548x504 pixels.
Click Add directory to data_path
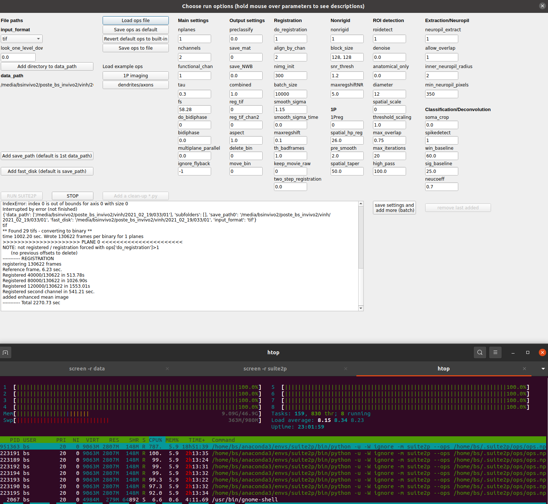[47, 66]
